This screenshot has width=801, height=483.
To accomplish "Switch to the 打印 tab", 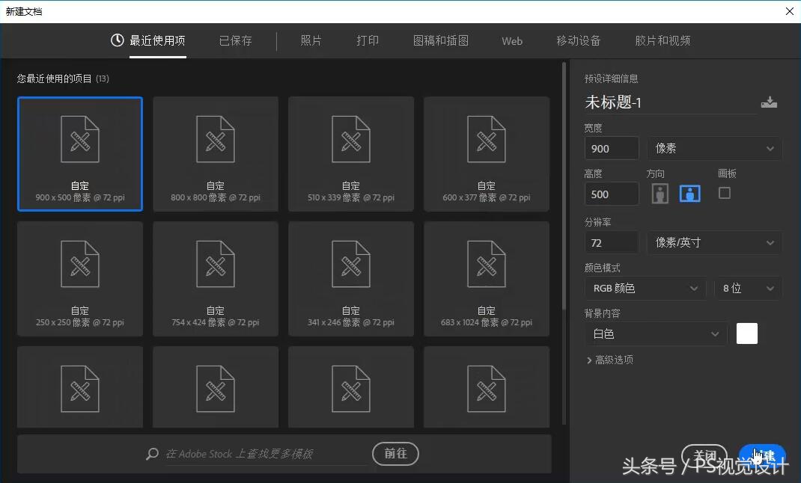I will [367, 41].
